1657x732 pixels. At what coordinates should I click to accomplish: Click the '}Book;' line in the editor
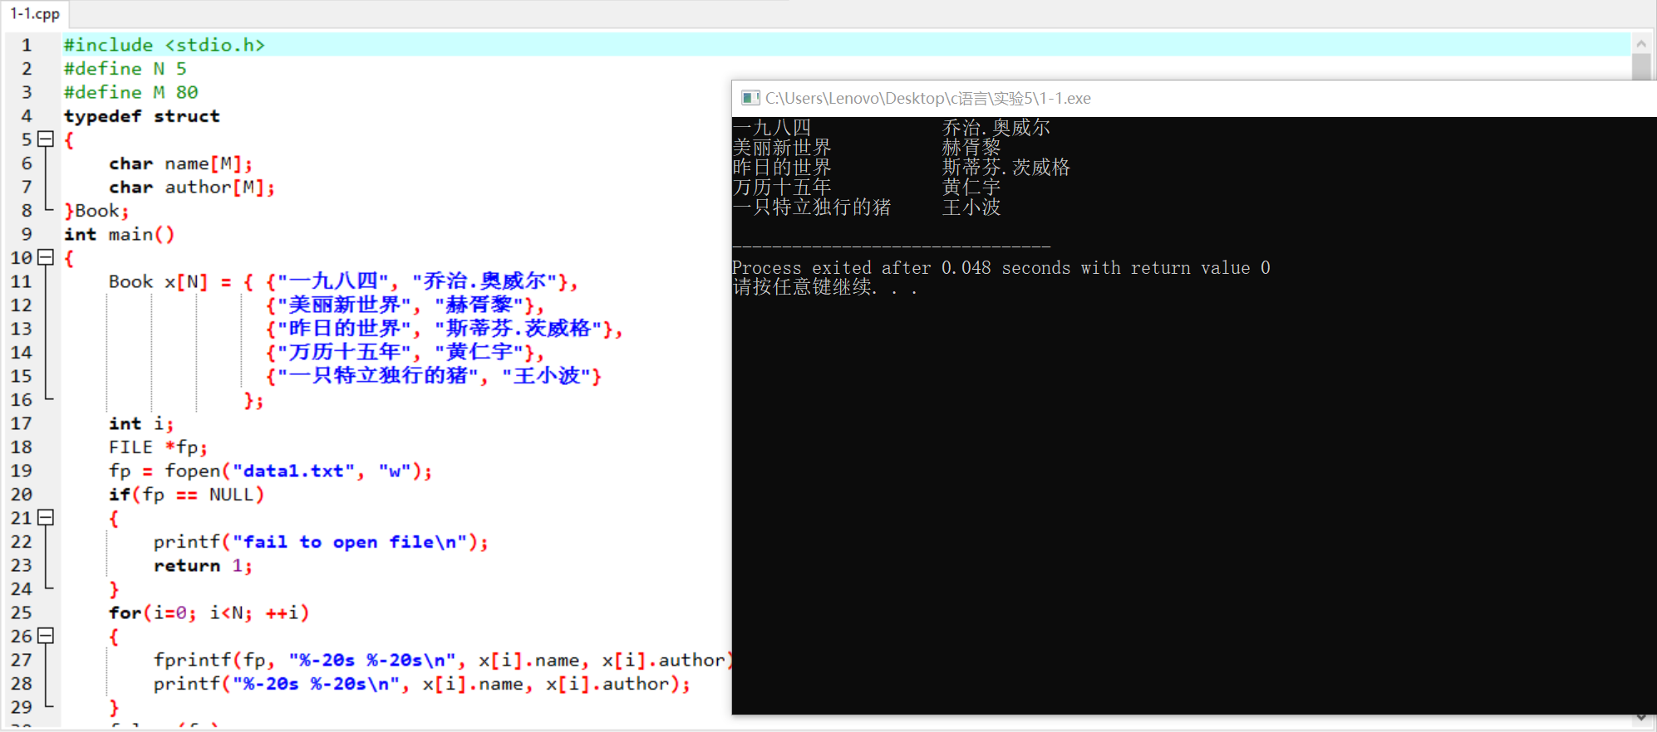pyautogui.click(x=96, y=211)
